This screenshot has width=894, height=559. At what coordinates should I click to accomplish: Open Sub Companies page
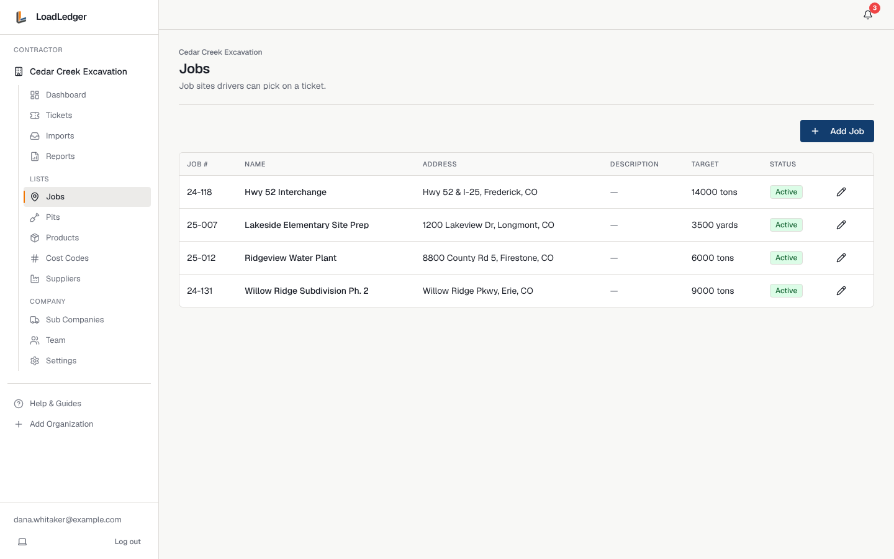(x=87, y=320)
